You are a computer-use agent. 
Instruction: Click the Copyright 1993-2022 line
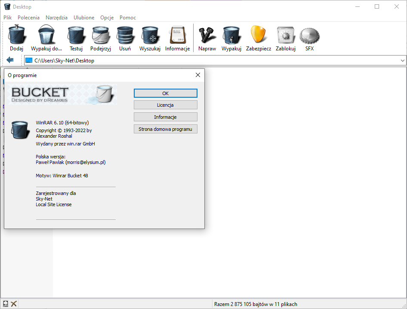coord(64,130)
